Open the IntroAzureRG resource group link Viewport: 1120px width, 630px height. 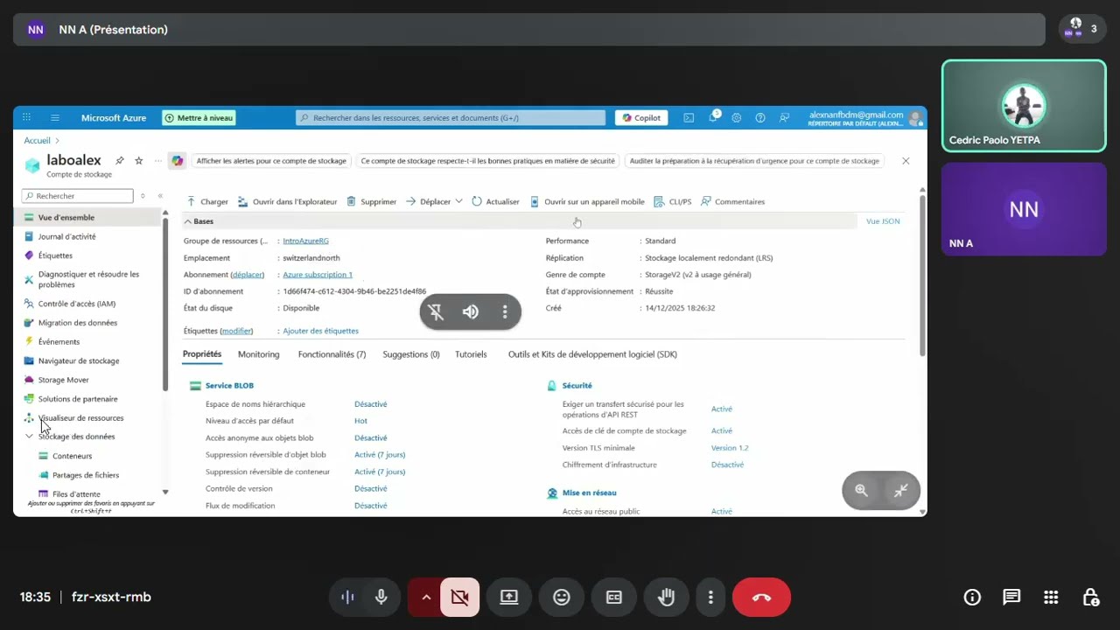(x=305, y=241)
